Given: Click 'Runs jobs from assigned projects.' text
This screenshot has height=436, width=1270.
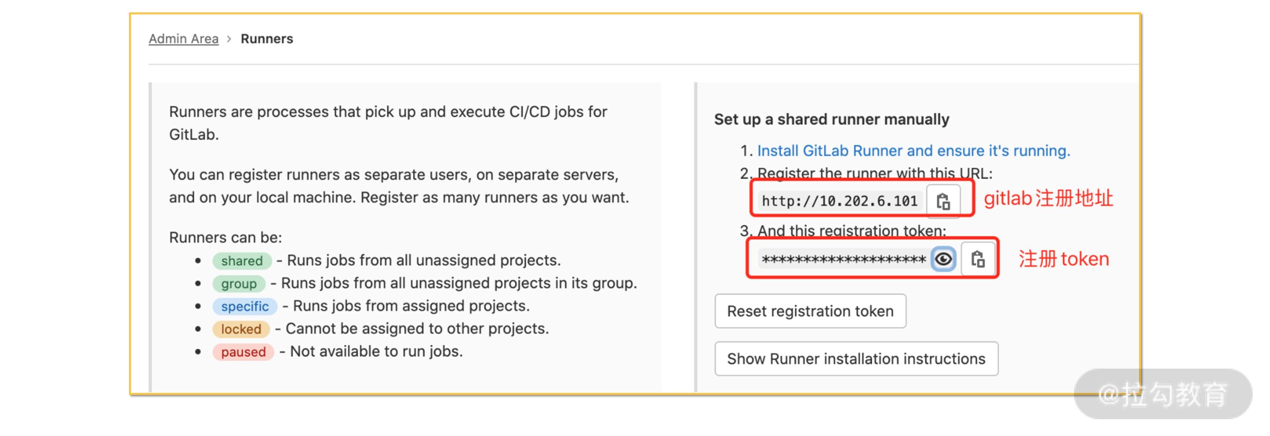Looking at the screenshot, I should click(x=411, y=306).
